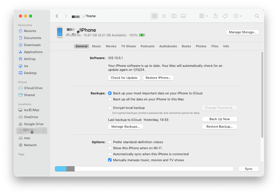The height and width of the screenshot is (195, 278).
Task: Select the blurred iPhone entry in Locations
Action: click(x=32, y=131)
